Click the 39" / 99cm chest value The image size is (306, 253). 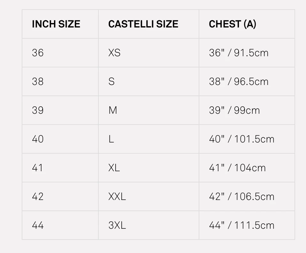[234, 110]
